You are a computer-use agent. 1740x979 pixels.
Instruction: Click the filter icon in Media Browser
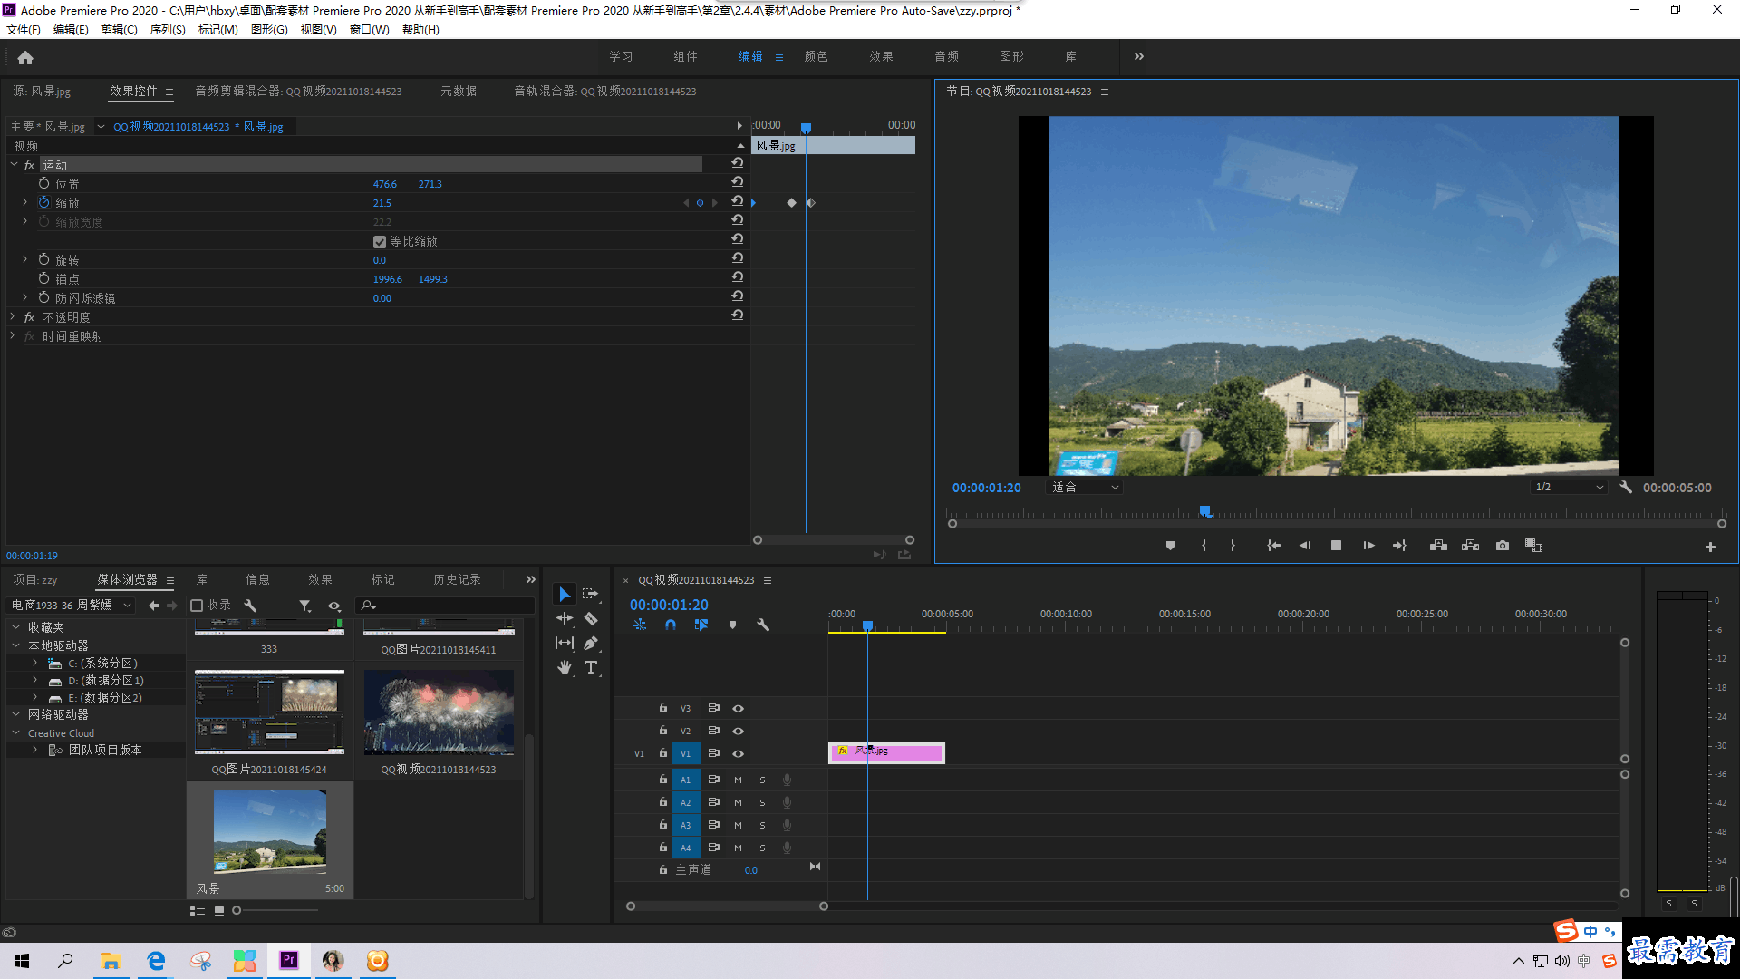pyautogui.click(x=305, y=606)
